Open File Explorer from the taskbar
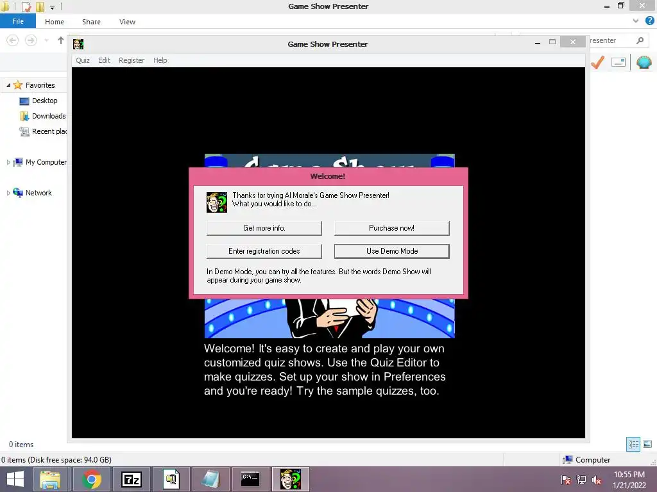 pos(50,479)
